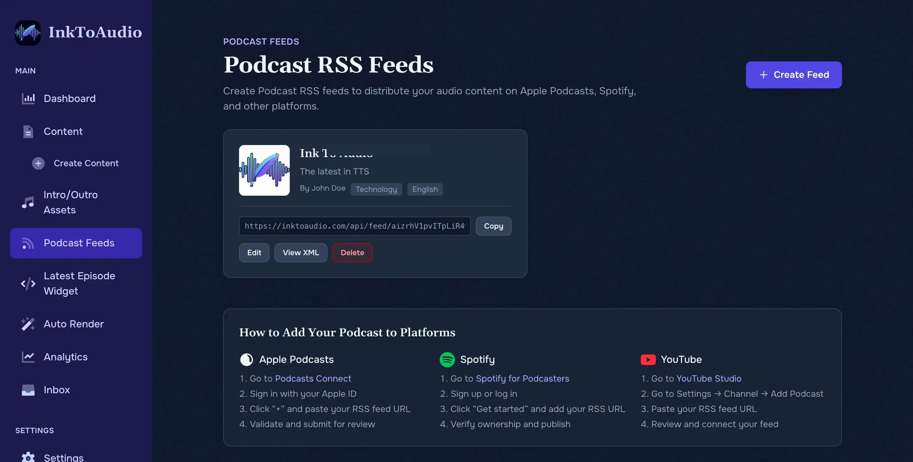Image resolution: width=913 pixels, height=462 pixels.
Task: Click the feed URL field
Action: 354,226
